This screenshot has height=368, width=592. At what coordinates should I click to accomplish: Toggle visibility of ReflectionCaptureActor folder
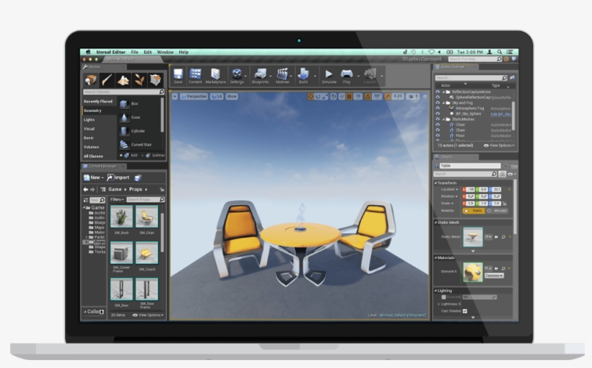coord(438,92)
